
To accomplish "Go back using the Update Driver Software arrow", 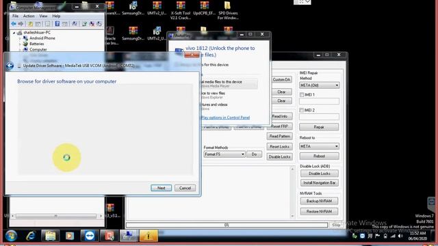I will 10,66.
